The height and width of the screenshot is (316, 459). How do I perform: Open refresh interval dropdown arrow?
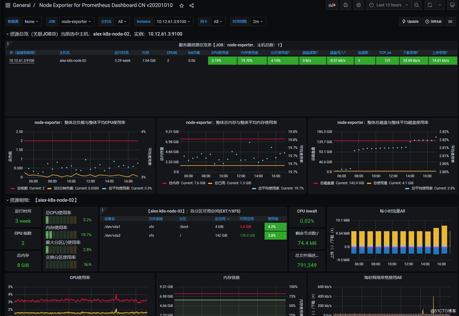tap(440, 5)
